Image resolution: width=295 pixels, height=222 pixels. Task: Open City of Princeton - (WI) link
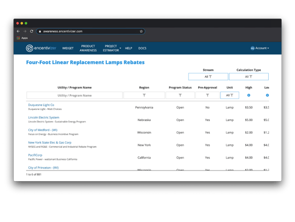[x=43, y=168]
